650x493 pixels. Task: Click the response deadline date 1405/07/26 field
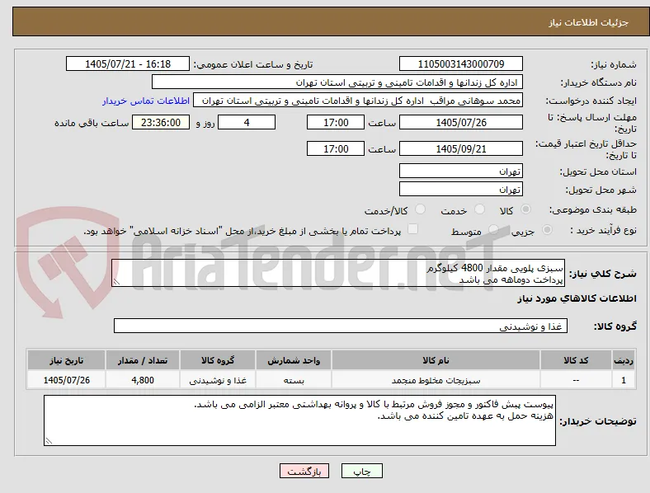tap(461, 122)
